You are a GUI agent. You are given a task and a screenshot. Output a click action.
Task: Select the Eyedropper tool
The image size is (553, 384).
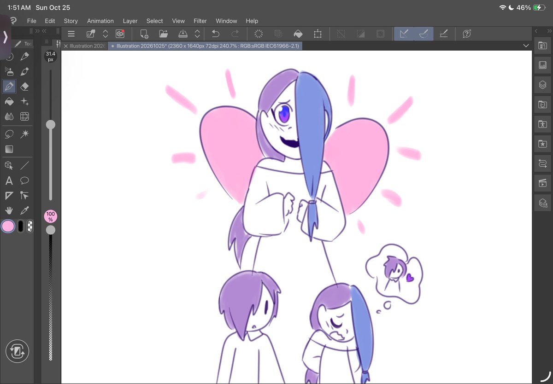pyautogui.click(x=25, y=210)
